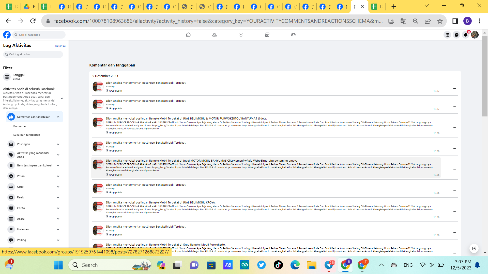Image resolution: width=488 pixels, height=274 pixels.
Task: Open JUAL BELI MOBIL & MOTOR PURWOKERTO link
Action: tap(225, 118)
